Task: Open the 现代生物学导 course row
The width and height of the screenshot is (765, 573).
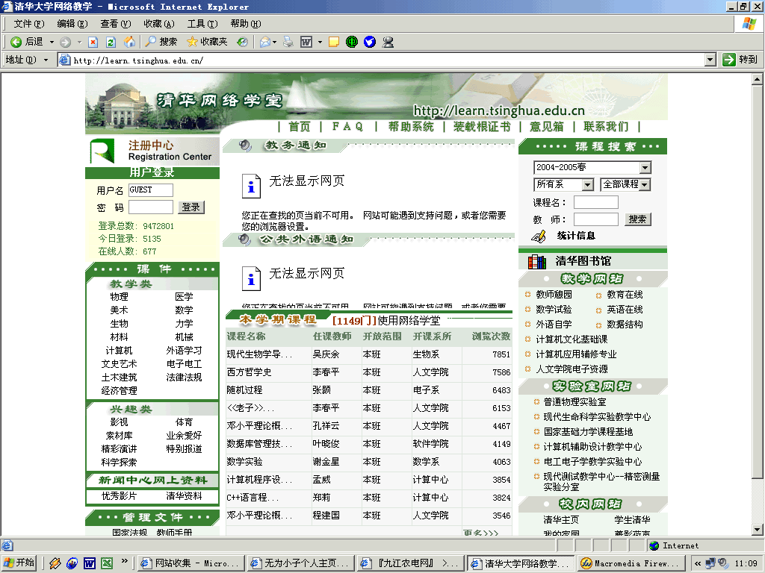Action: click(x=368, y=354)
